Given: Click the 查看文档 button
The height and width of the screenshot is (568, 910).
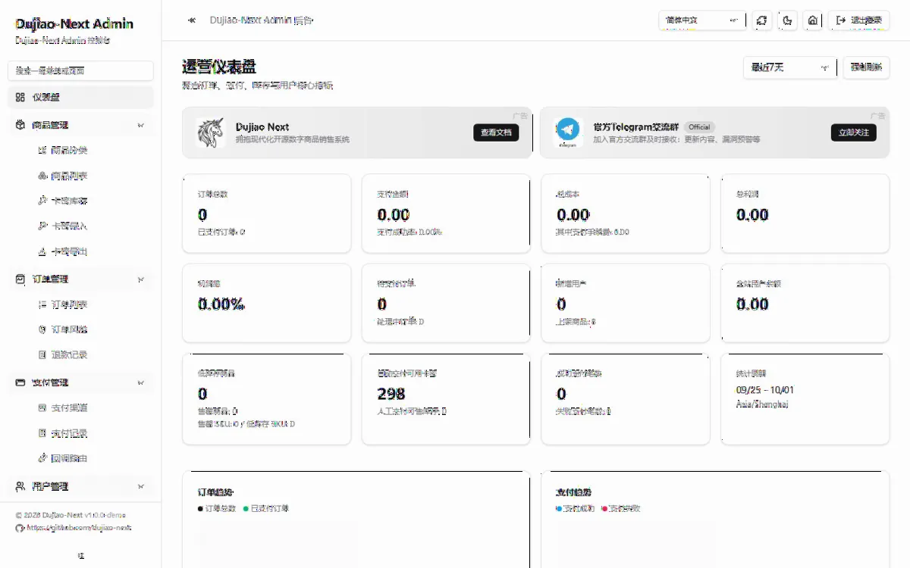Looking at the screenshot, I should pyautogui.click(x=497, y=133).
